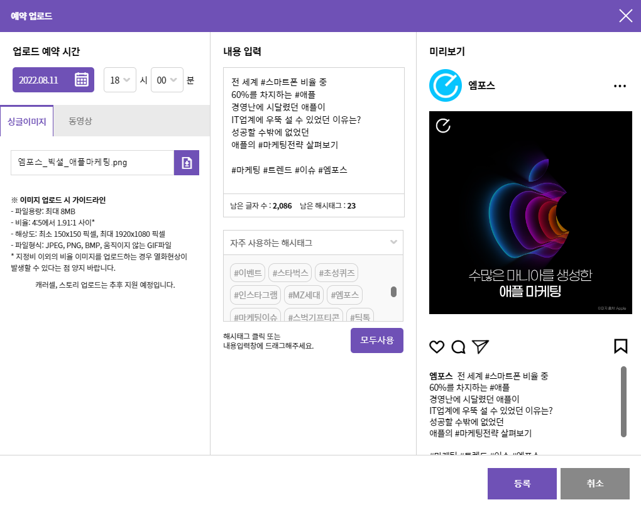
Task: Add the #인스타그램 hashtag chip
Action: 256,295
